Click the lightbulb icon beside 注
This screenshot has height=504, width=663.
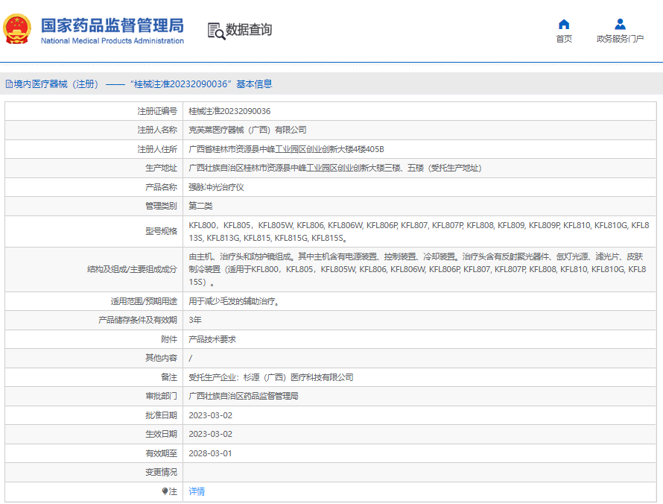pyautogui.click(x=165, y=491)
